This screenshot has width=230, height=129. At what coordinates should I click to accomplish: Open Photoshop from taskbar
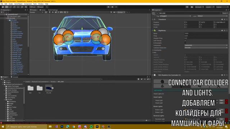tap(62, 126)
